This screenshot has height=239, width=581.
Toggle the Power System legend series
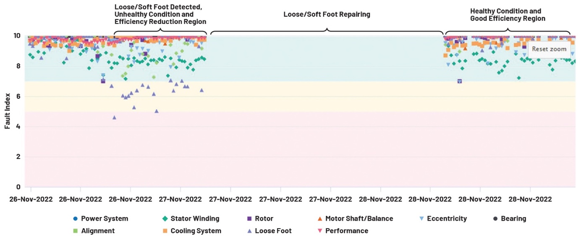pyautogui.click(x=100, y=218)
